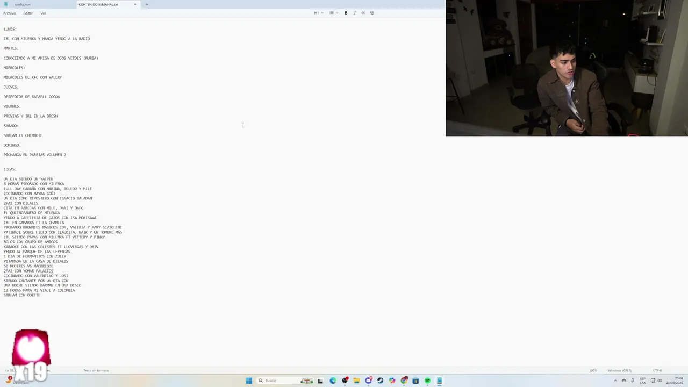The image size is (688, 387).
Task: Click the line 'EL QUINCEAÑERO DE MILENKA'
Action: coord(32,213)
